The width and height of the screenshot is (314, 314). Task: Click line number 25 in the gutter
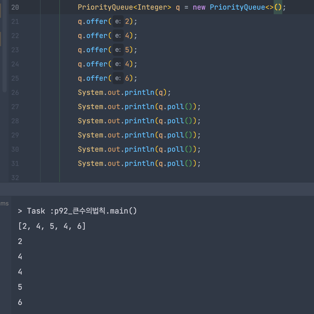coord(15,78)
